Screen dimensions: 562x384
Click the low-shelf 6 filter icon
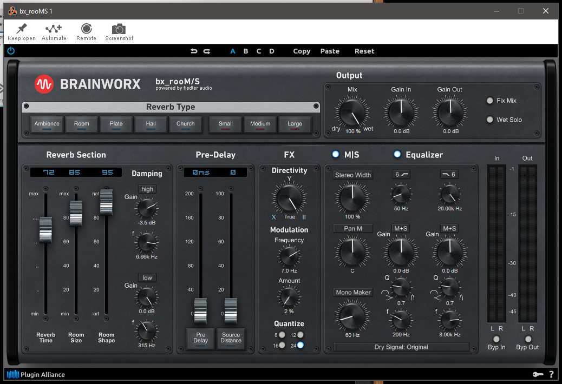click(401, 174)
